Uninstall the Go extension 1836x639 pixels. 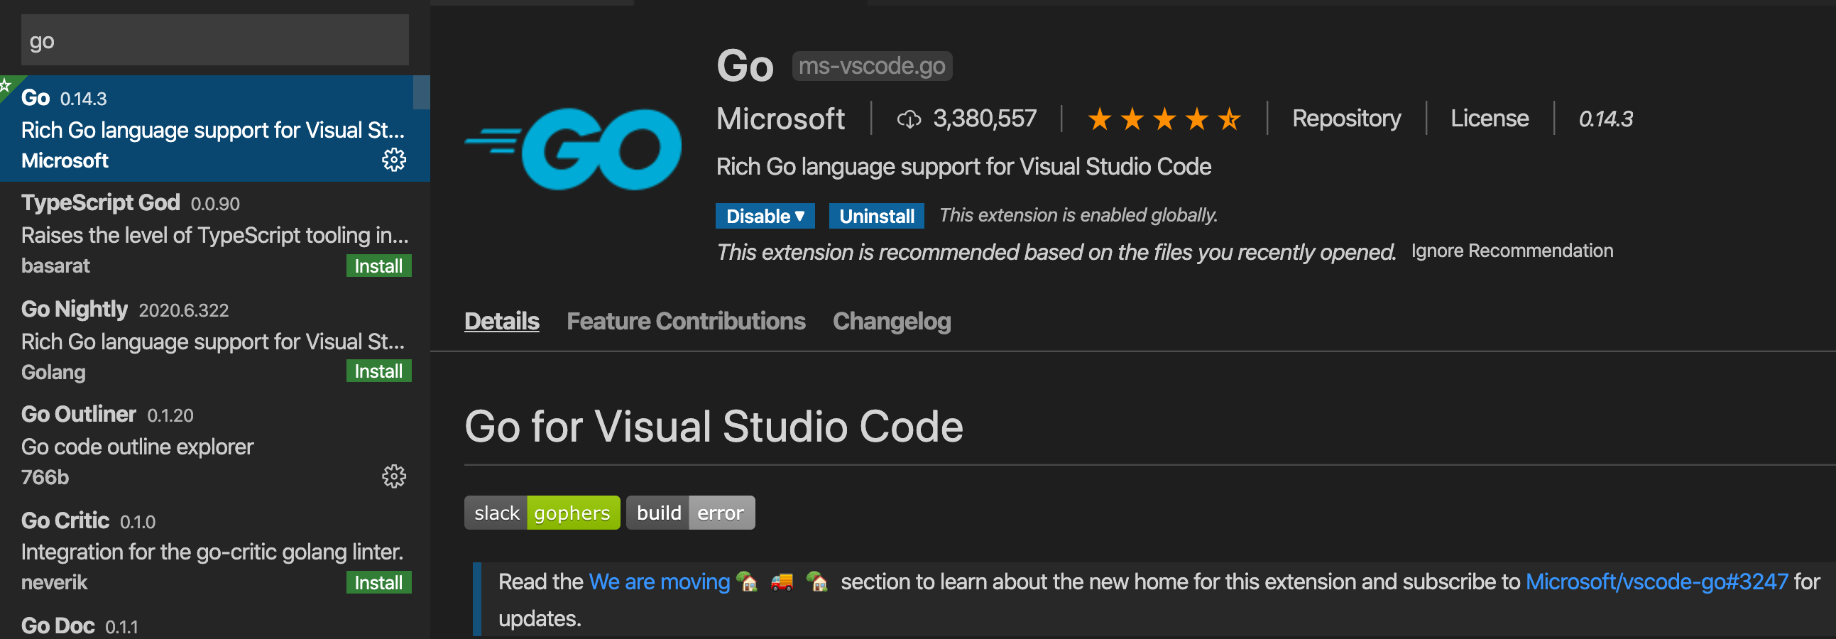tap(876, 216)
